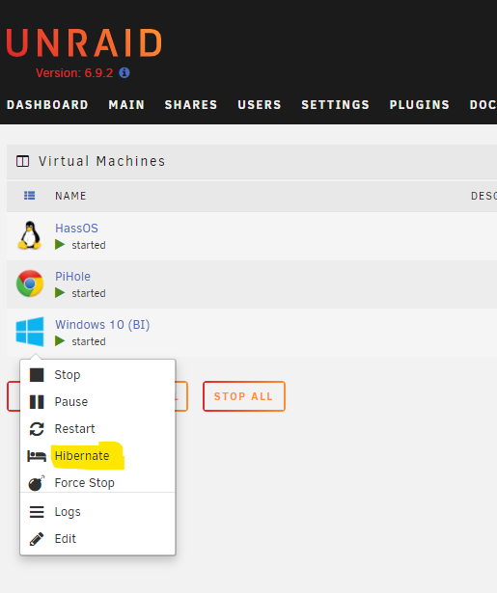Screen dimensions: 497x593
Task: Click the PiHole green started arrow
Action: pos(60,293)
